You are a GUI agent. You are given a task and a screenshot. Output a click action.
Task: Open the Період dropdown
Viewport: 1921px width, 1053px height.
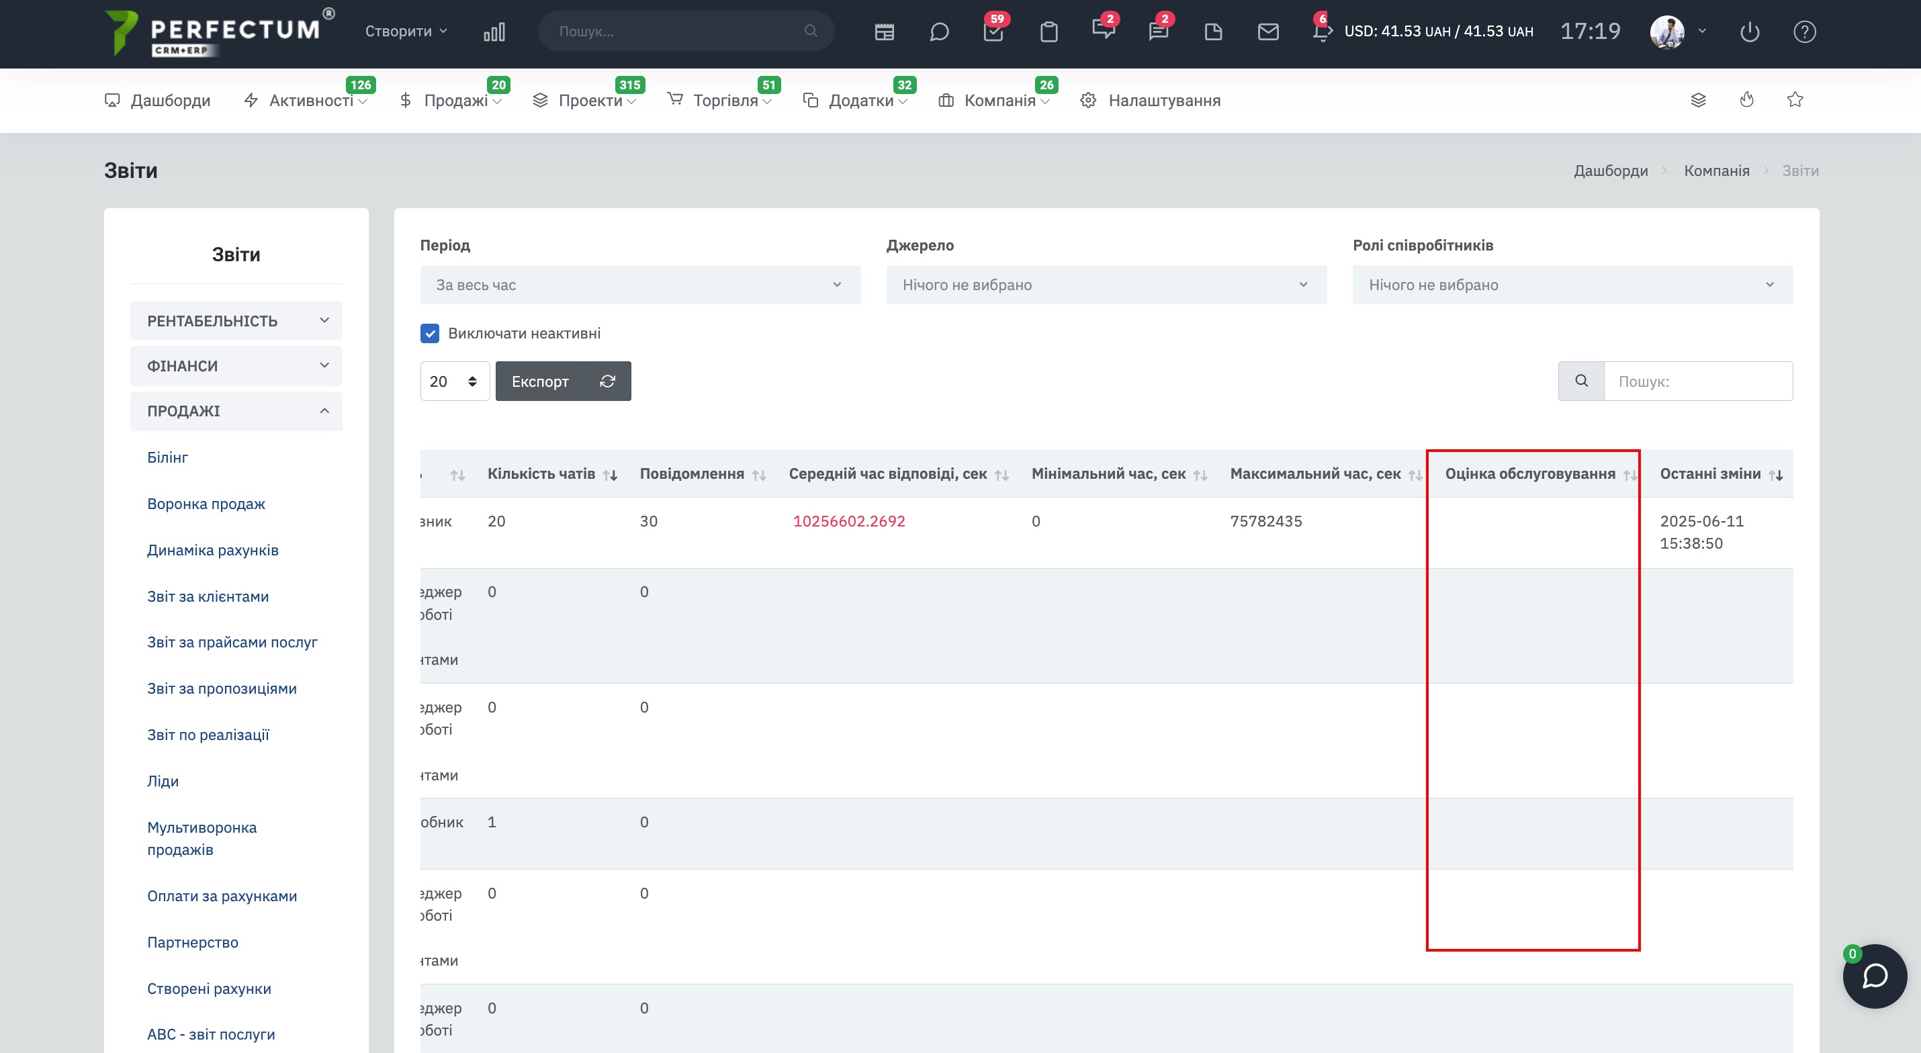[640, 285]
